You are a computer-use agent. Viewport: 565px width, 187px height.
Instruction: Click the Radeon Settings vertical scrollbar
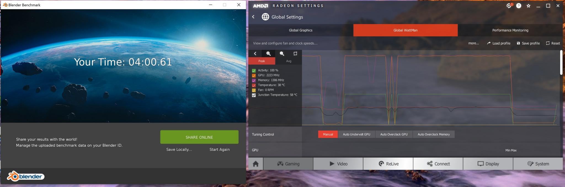561,62
